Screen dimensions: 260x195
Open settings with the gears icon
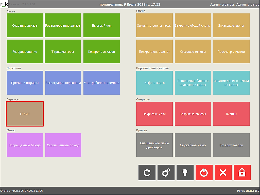click(x=166, y=173)
